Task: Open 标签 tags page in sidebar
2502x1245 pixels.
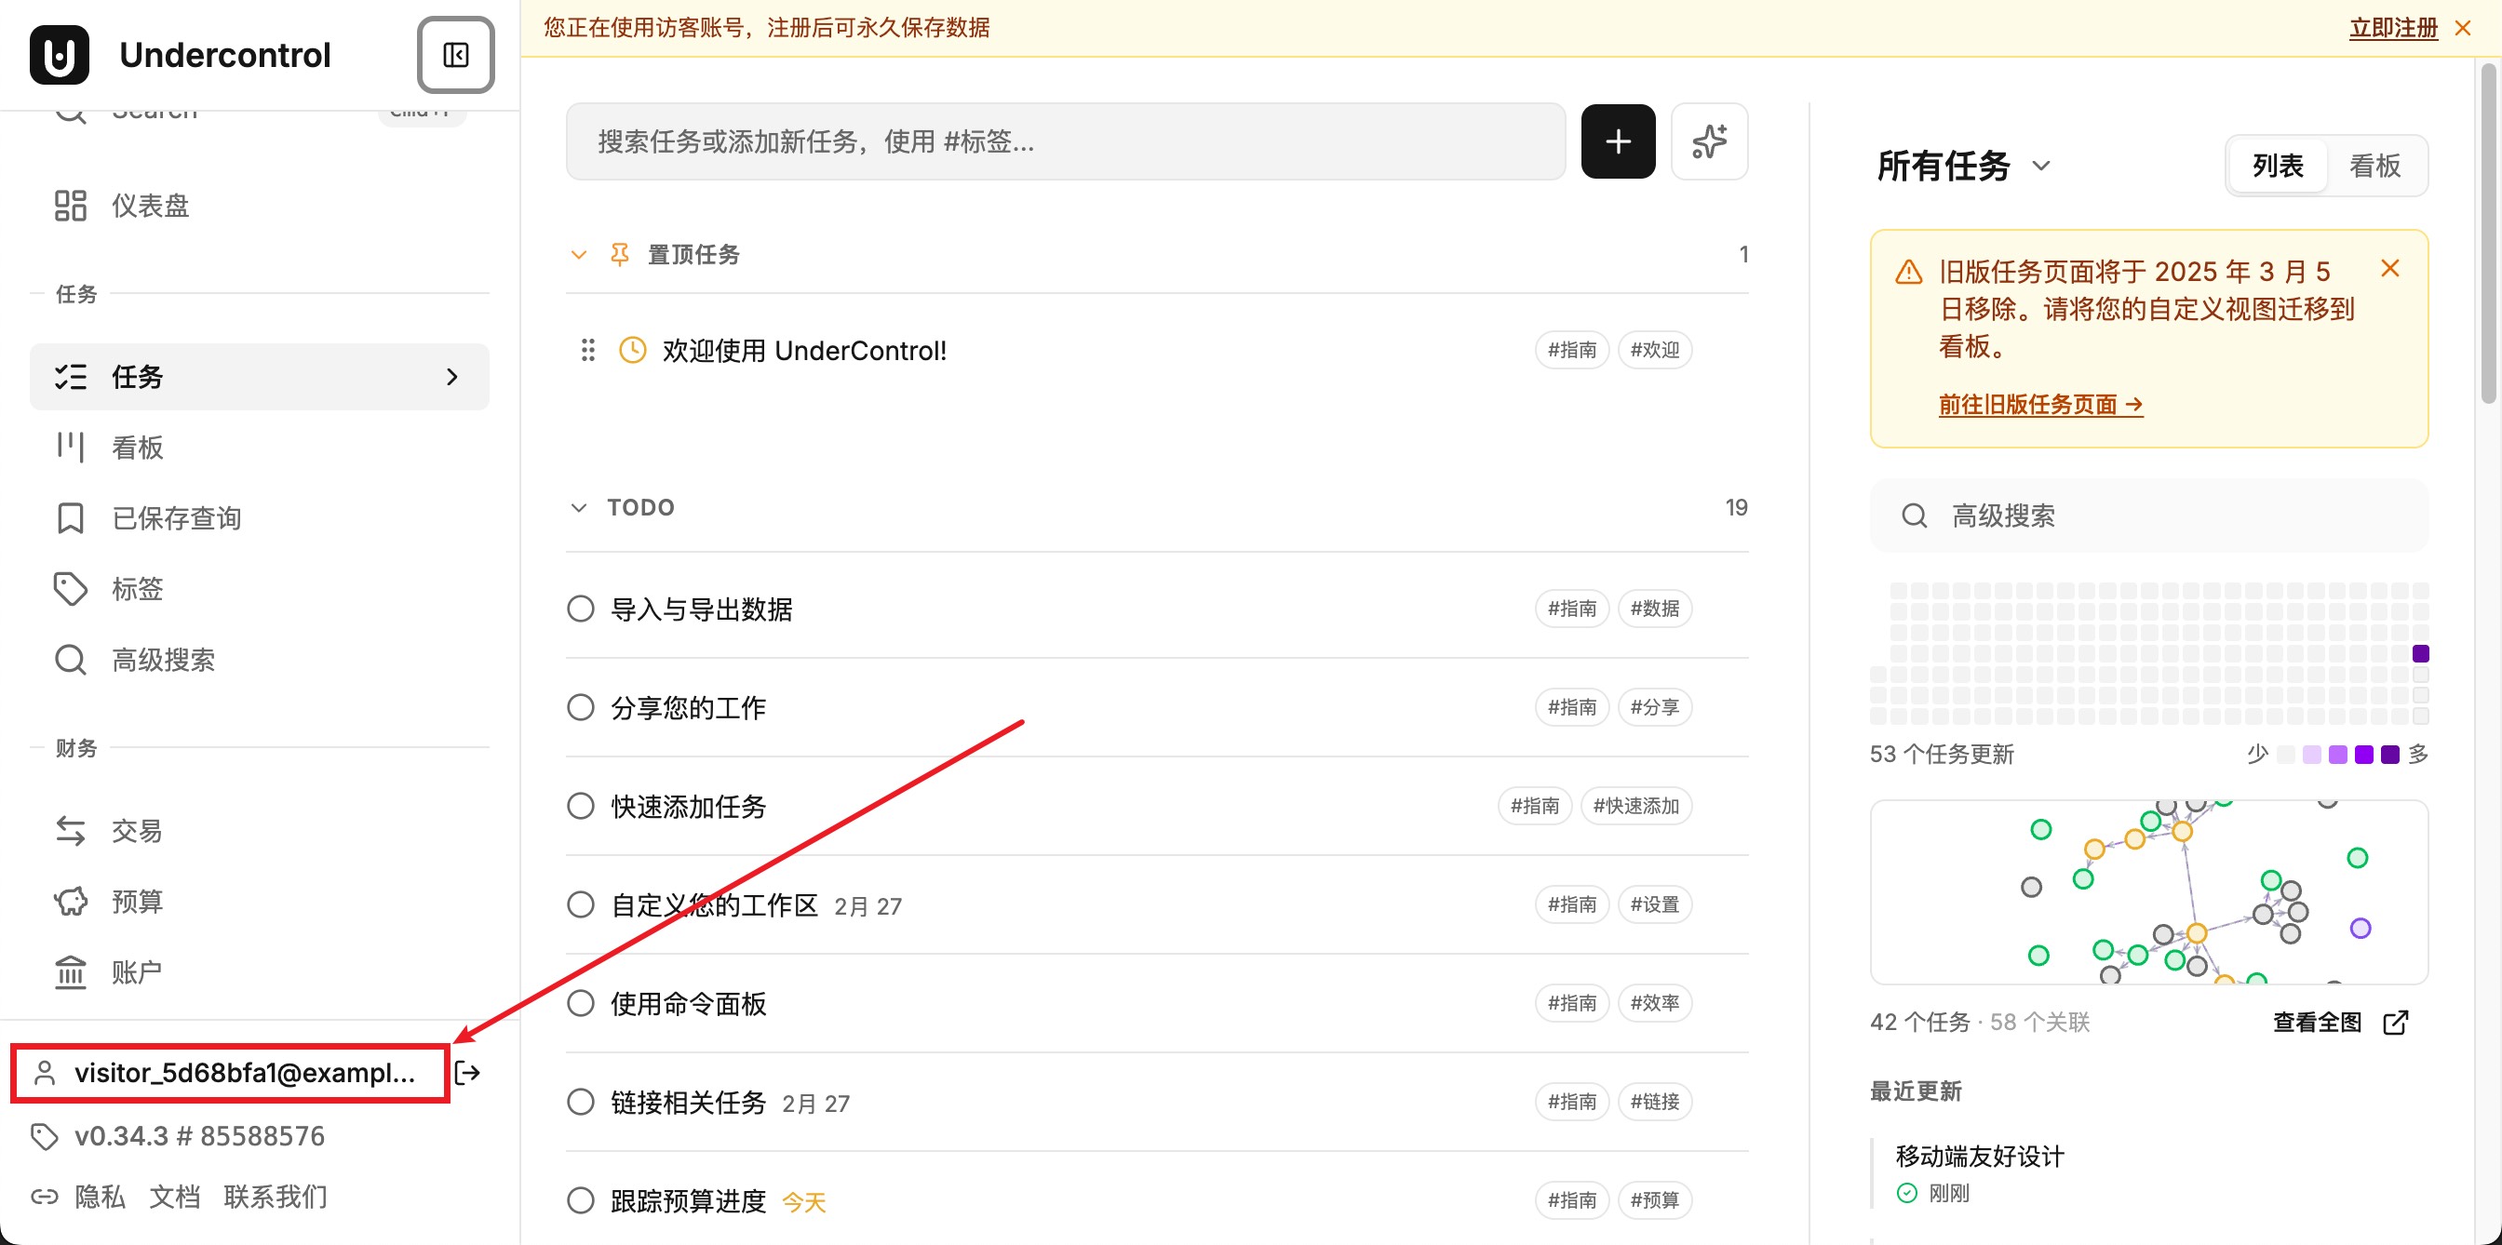Action: coord(260,588)
